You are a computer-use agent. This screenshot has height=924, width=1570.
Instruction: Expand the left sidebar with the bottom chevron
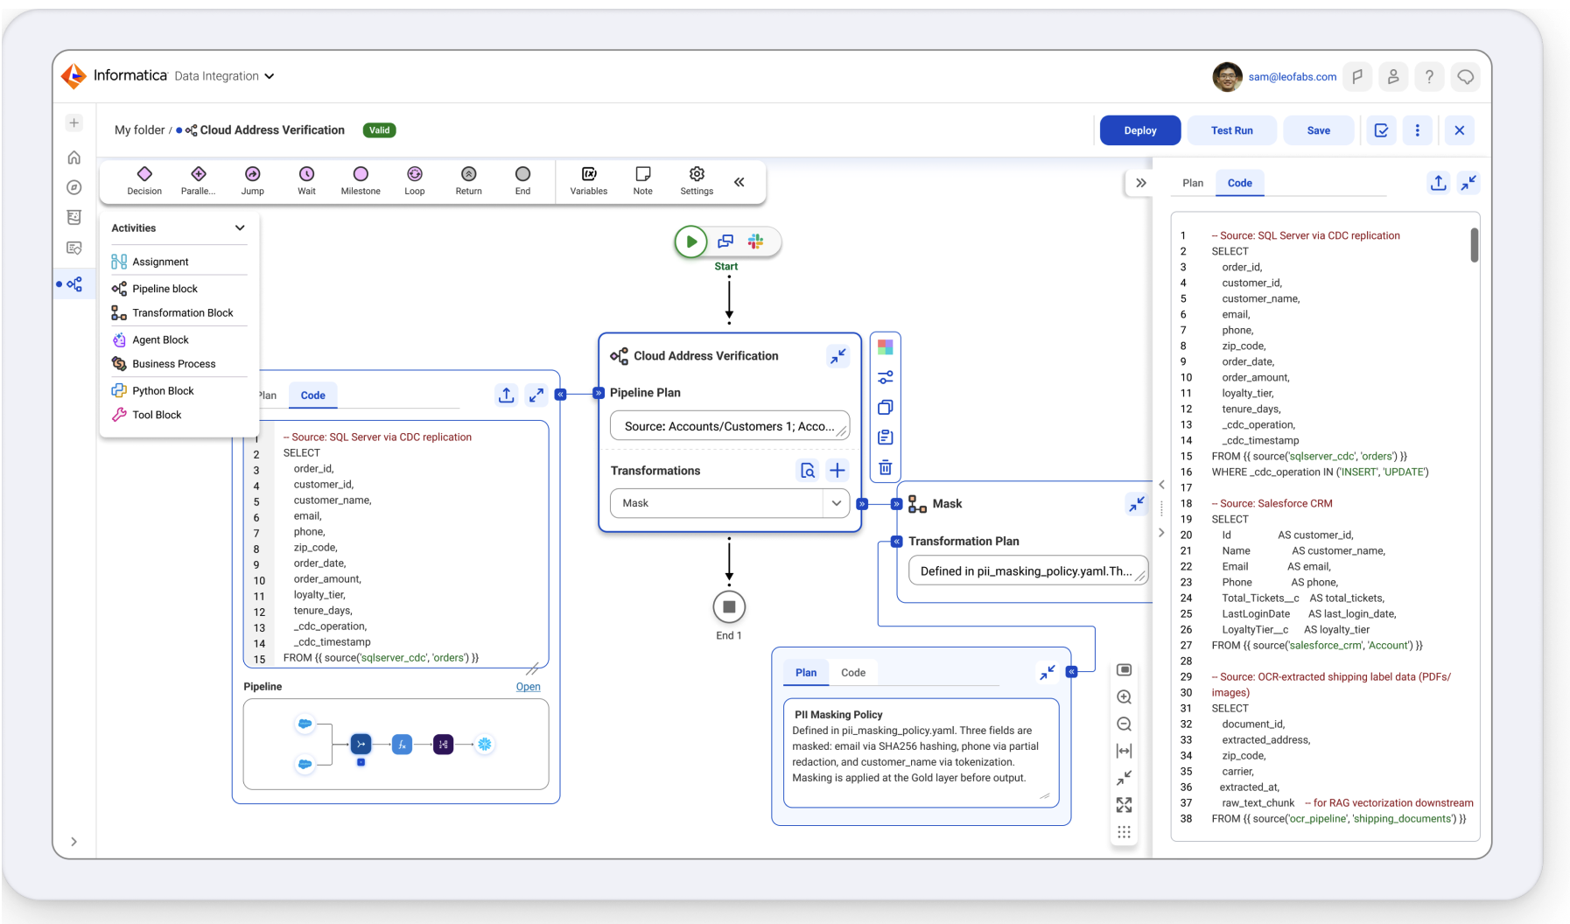pyautogui.click(x=74, y=842)
